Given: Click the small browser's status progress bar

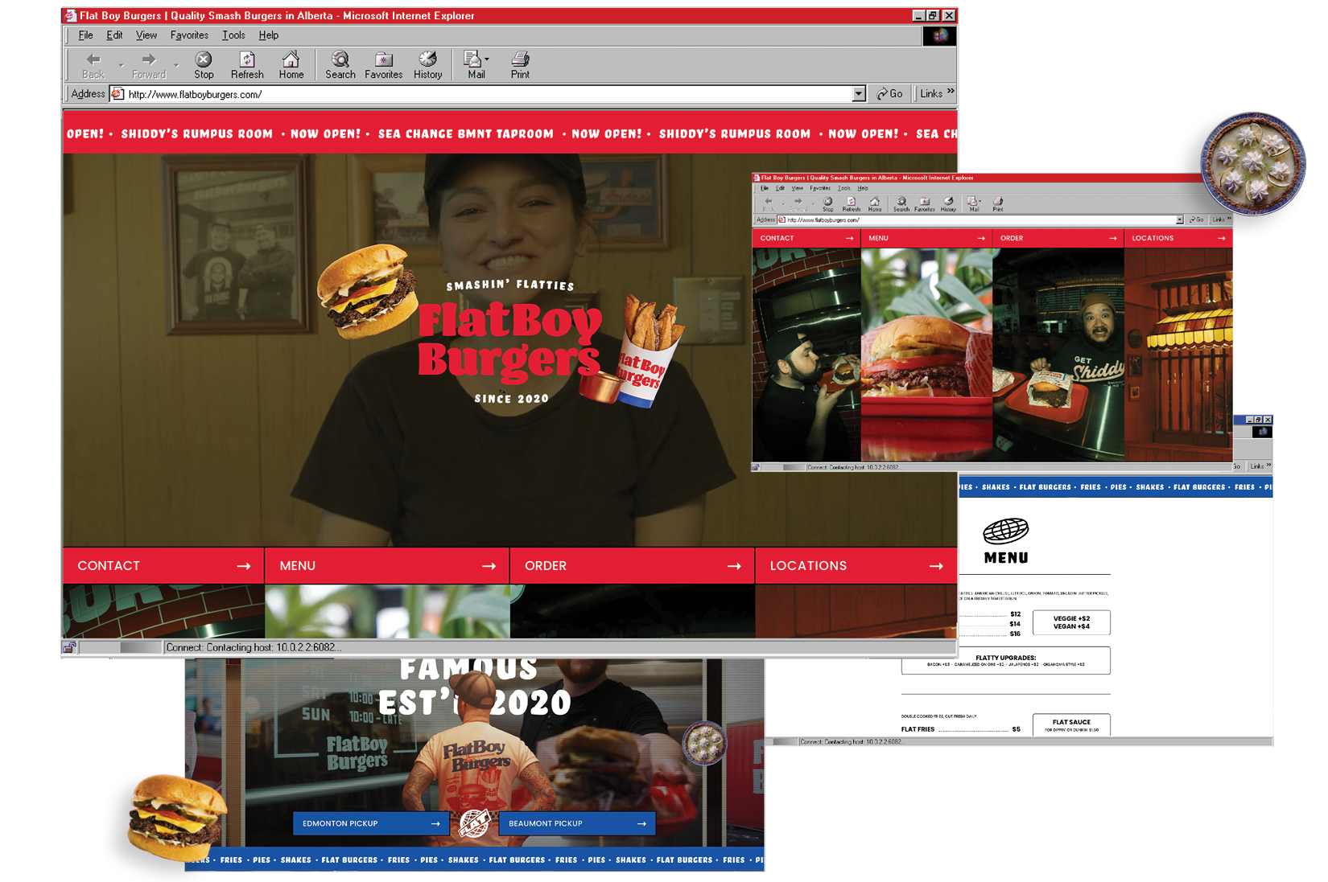Looking at the screenshot, I should (785, 467).
